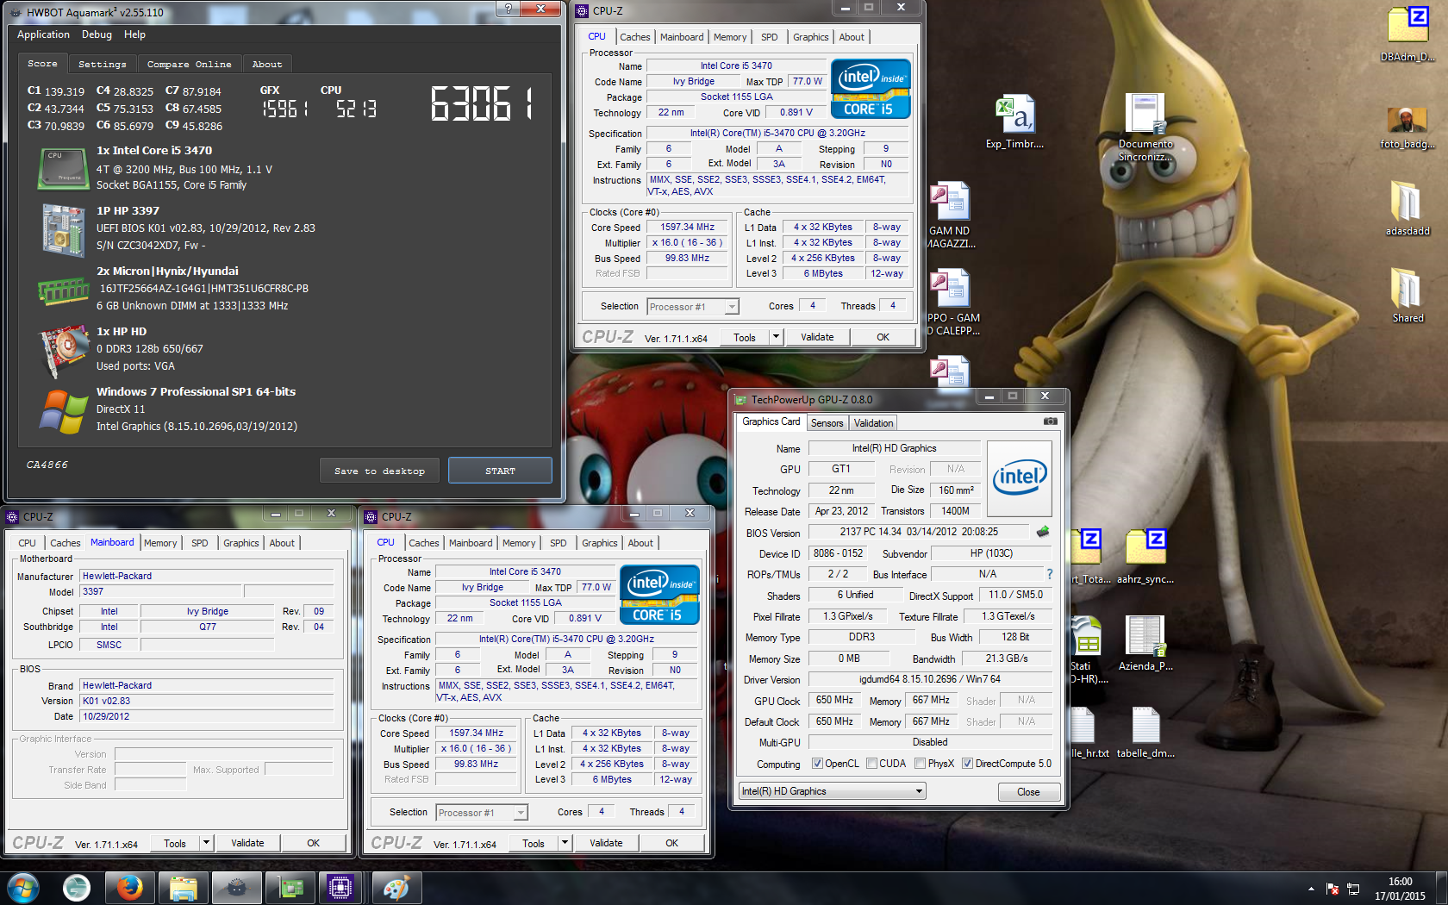Open the adasdadd desktop folder
Screen dimensions: 1448x905
point(1407,208)
